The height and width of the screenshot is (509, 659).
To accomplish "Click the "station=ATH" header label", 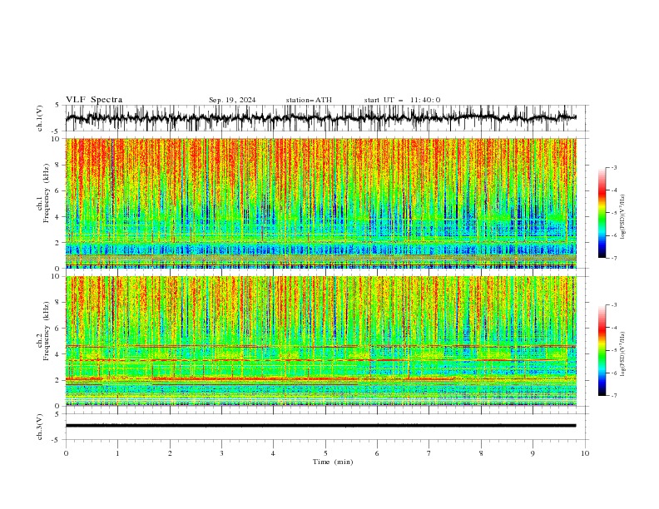I will coord(309,100).
